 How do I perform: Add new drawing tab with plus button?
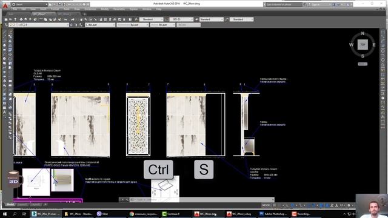tap(85, 14)
